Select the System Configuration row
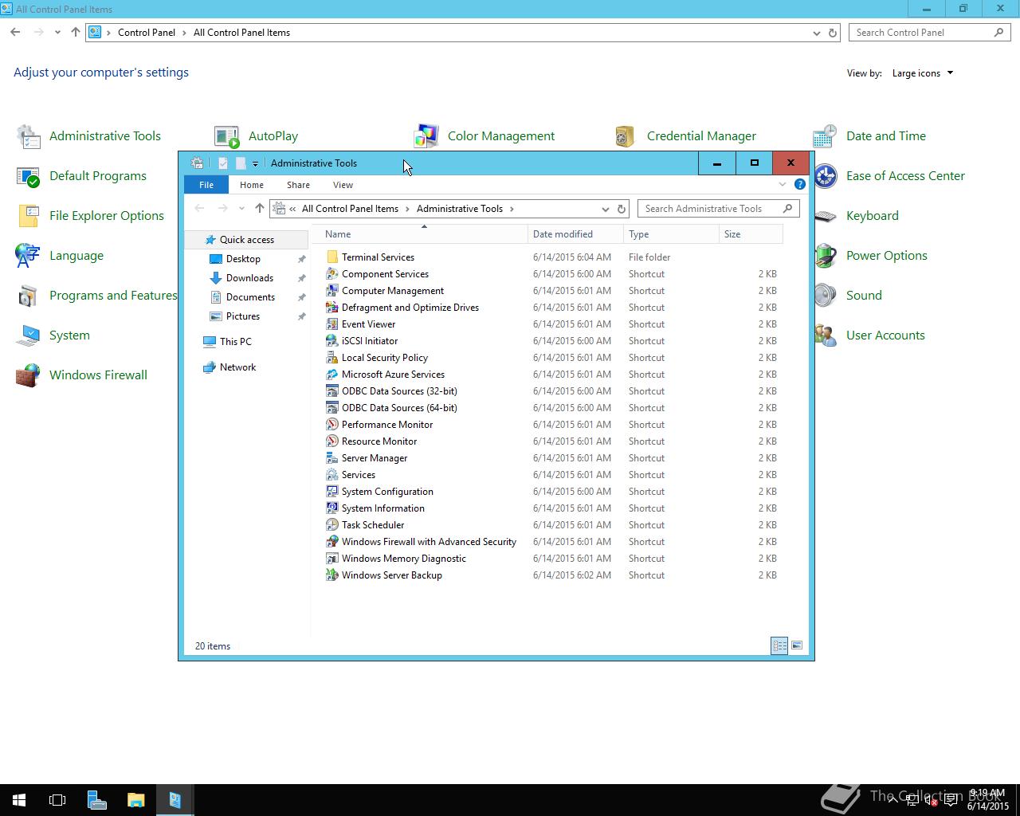 [551, 492]
